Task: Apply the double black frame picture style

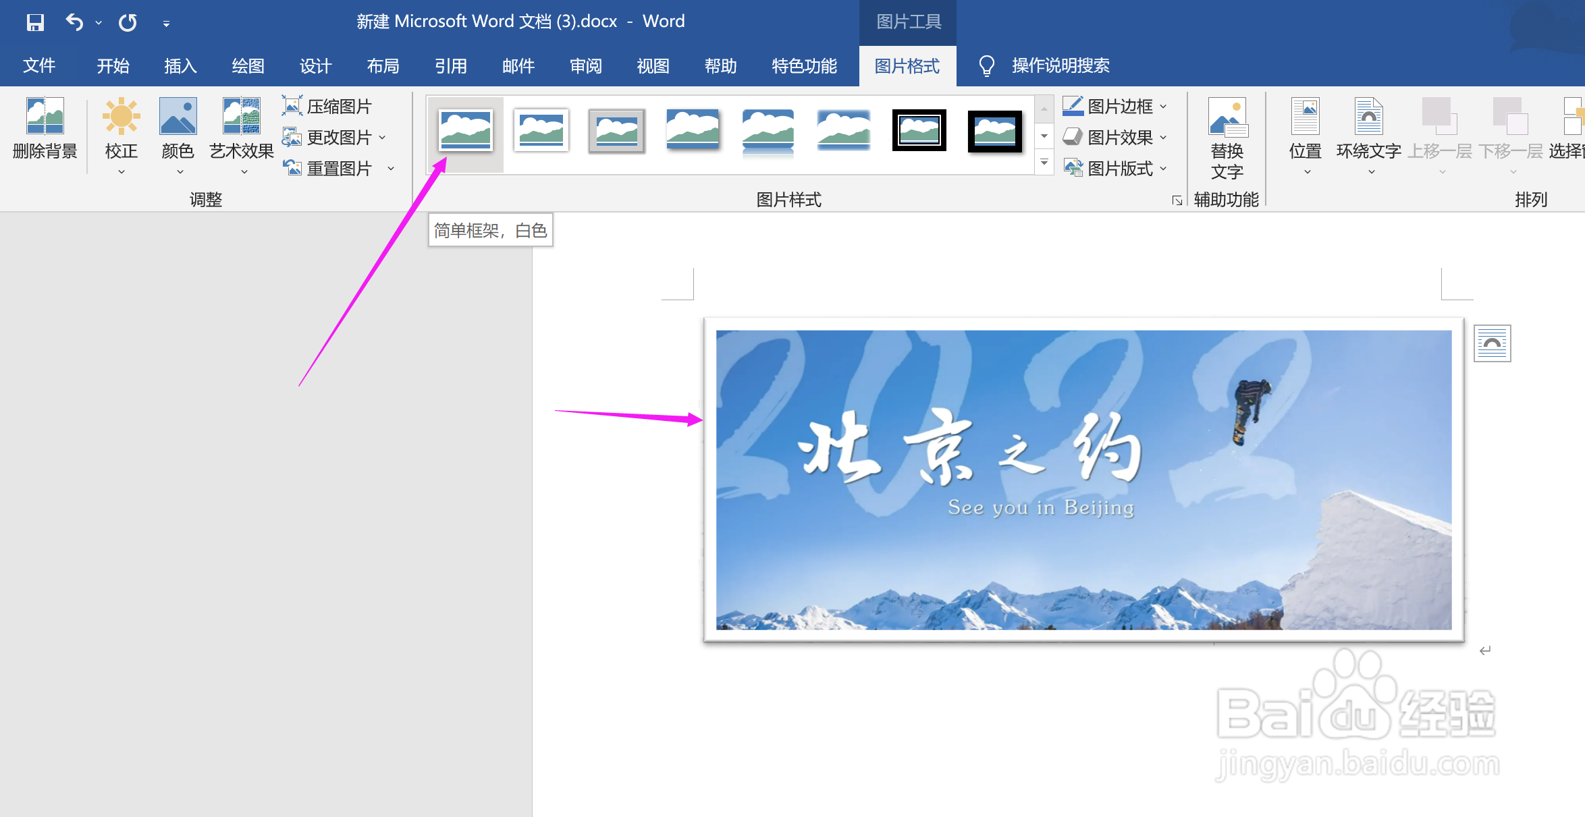Action: coord(919,130)
